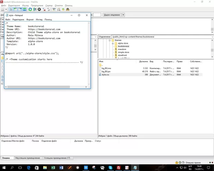Screen dimensions: 214x171
Task: Open Notepad's Помощ menu
Action: point(48,20)
